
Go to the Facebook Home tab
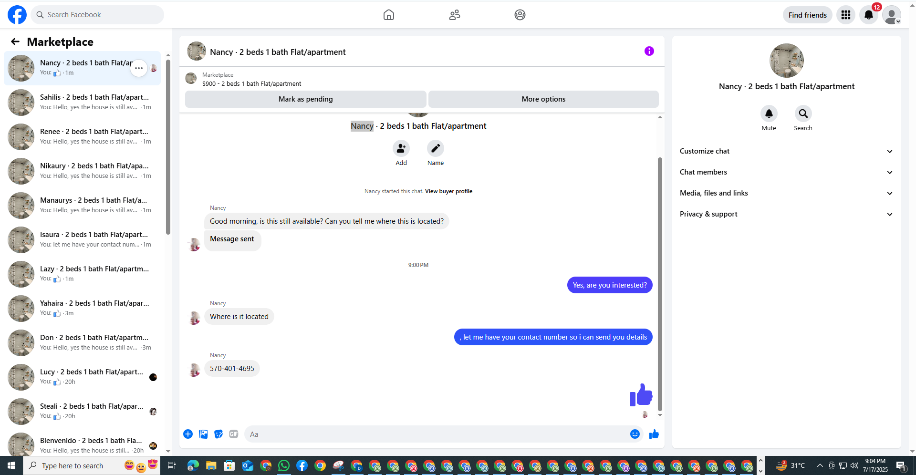pos(389,15)
